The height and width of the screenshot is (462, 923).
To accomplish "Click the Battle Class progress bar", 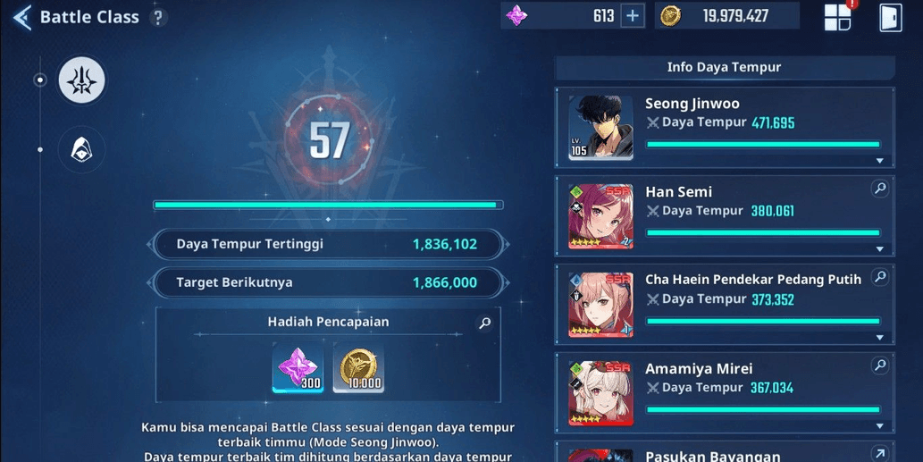I will click(328, 205).
